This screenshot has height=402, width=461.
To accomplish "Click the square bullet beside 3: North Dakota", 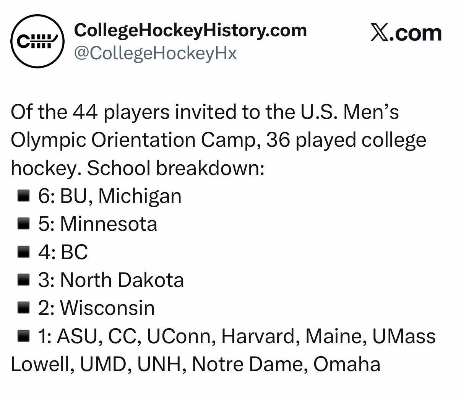I will pyautogui.click(x=24, y=280).
